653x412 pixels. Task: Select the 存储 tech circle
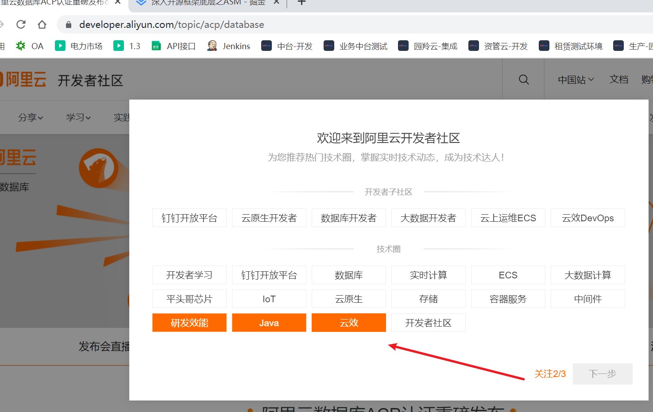click(429, 299)
